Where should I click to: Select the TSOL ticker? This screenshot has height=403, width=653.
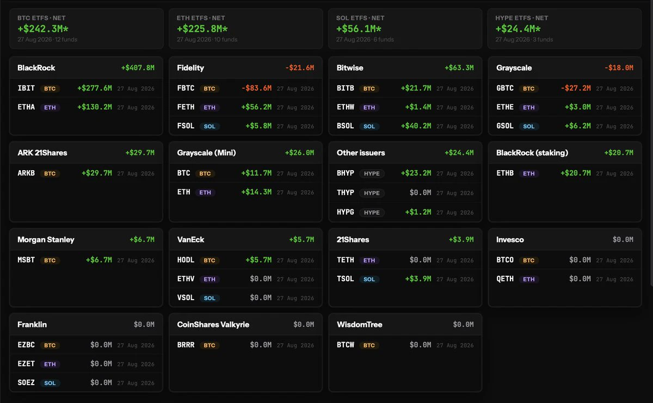coord(346,278)
